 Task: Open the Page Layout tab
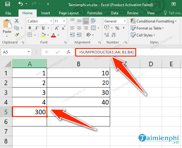pyautogui.click(x=69, y=13)
